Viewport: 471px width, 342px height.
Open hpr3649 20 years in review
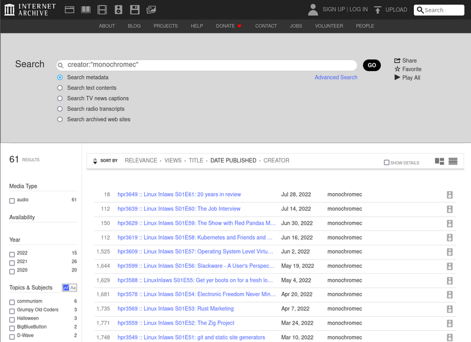click(x=180, y=195)
